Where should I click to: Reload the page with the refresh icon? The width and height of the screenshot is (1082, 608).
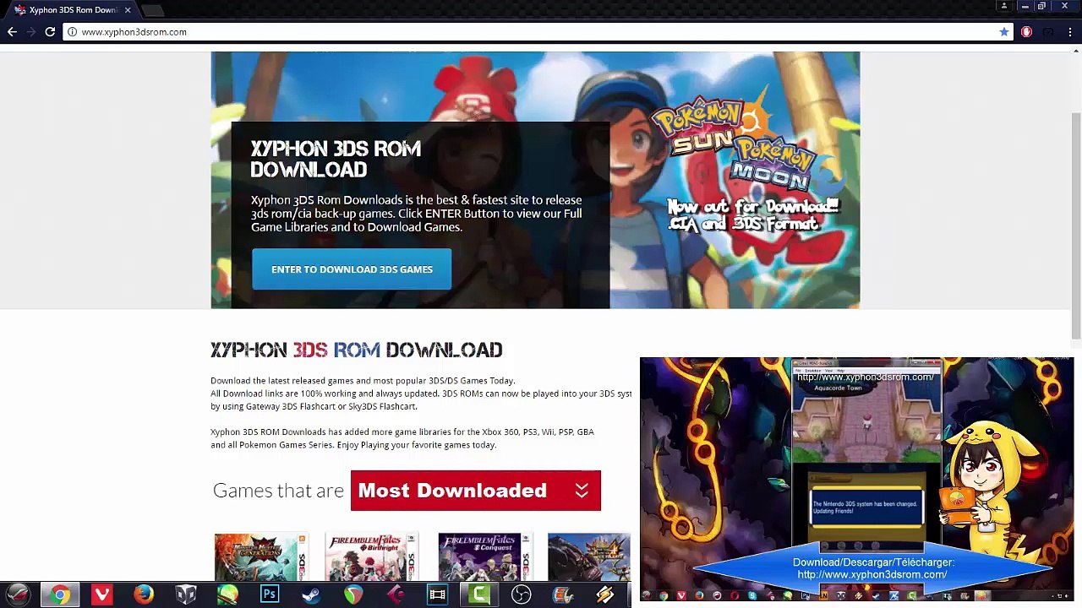tap(50, 32)
